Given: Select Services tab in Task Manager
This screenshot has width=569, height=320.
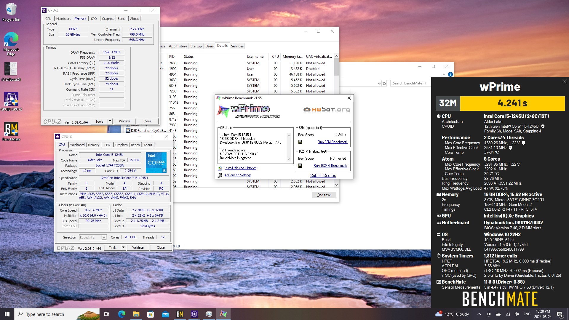Looking at the screenshot, I should (237, 46).
